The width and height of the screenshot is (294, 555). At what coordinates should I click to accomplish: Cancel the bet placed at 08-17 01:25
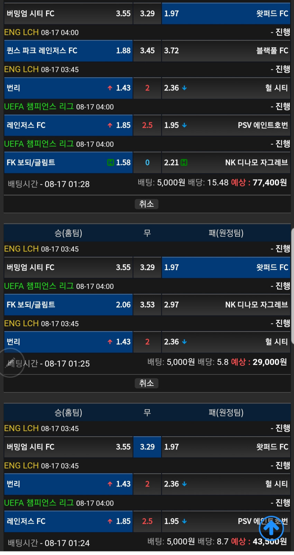point(147,383)
